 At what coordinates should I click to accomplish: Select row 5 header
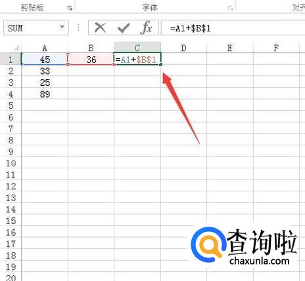click(11, 105)
